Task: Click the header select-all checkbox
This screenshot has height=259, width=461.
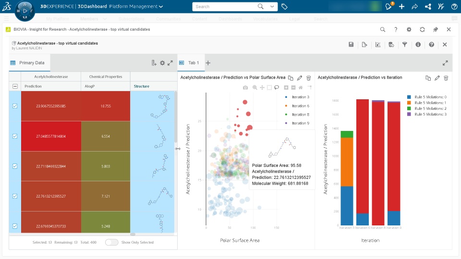Action: (15, 86)
